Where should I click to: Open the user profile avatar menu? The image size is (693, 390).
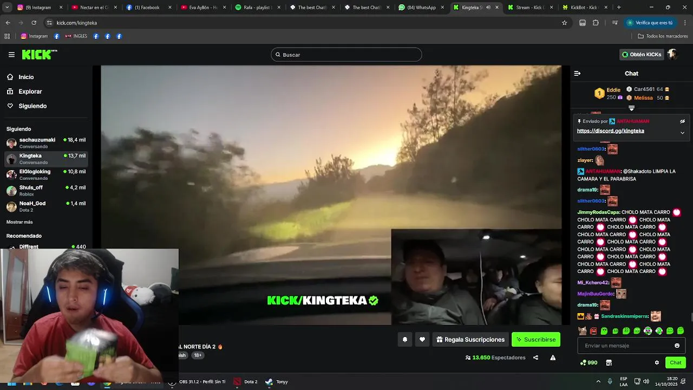coord(672,55)
